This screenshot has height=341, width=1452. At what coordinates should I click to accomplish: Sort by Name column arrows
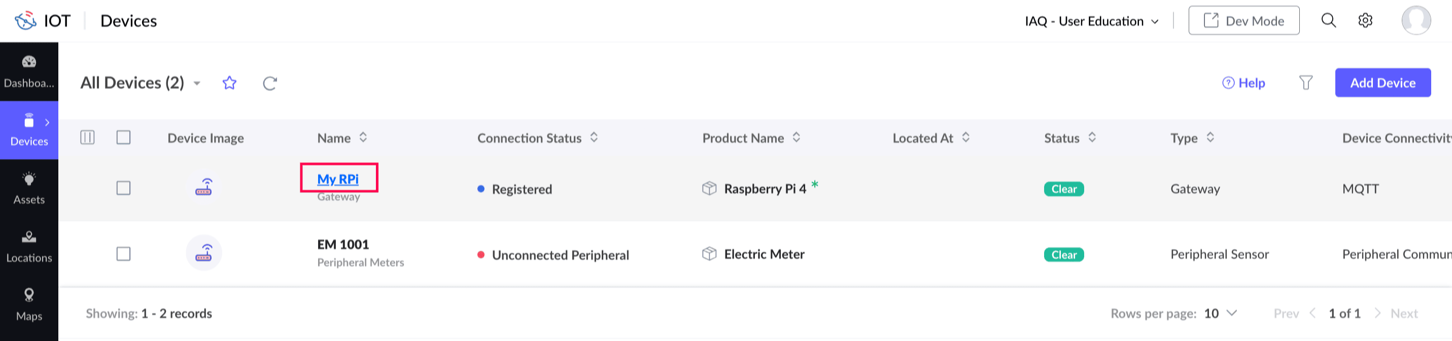pyautogui.click(x=364, y=137)
